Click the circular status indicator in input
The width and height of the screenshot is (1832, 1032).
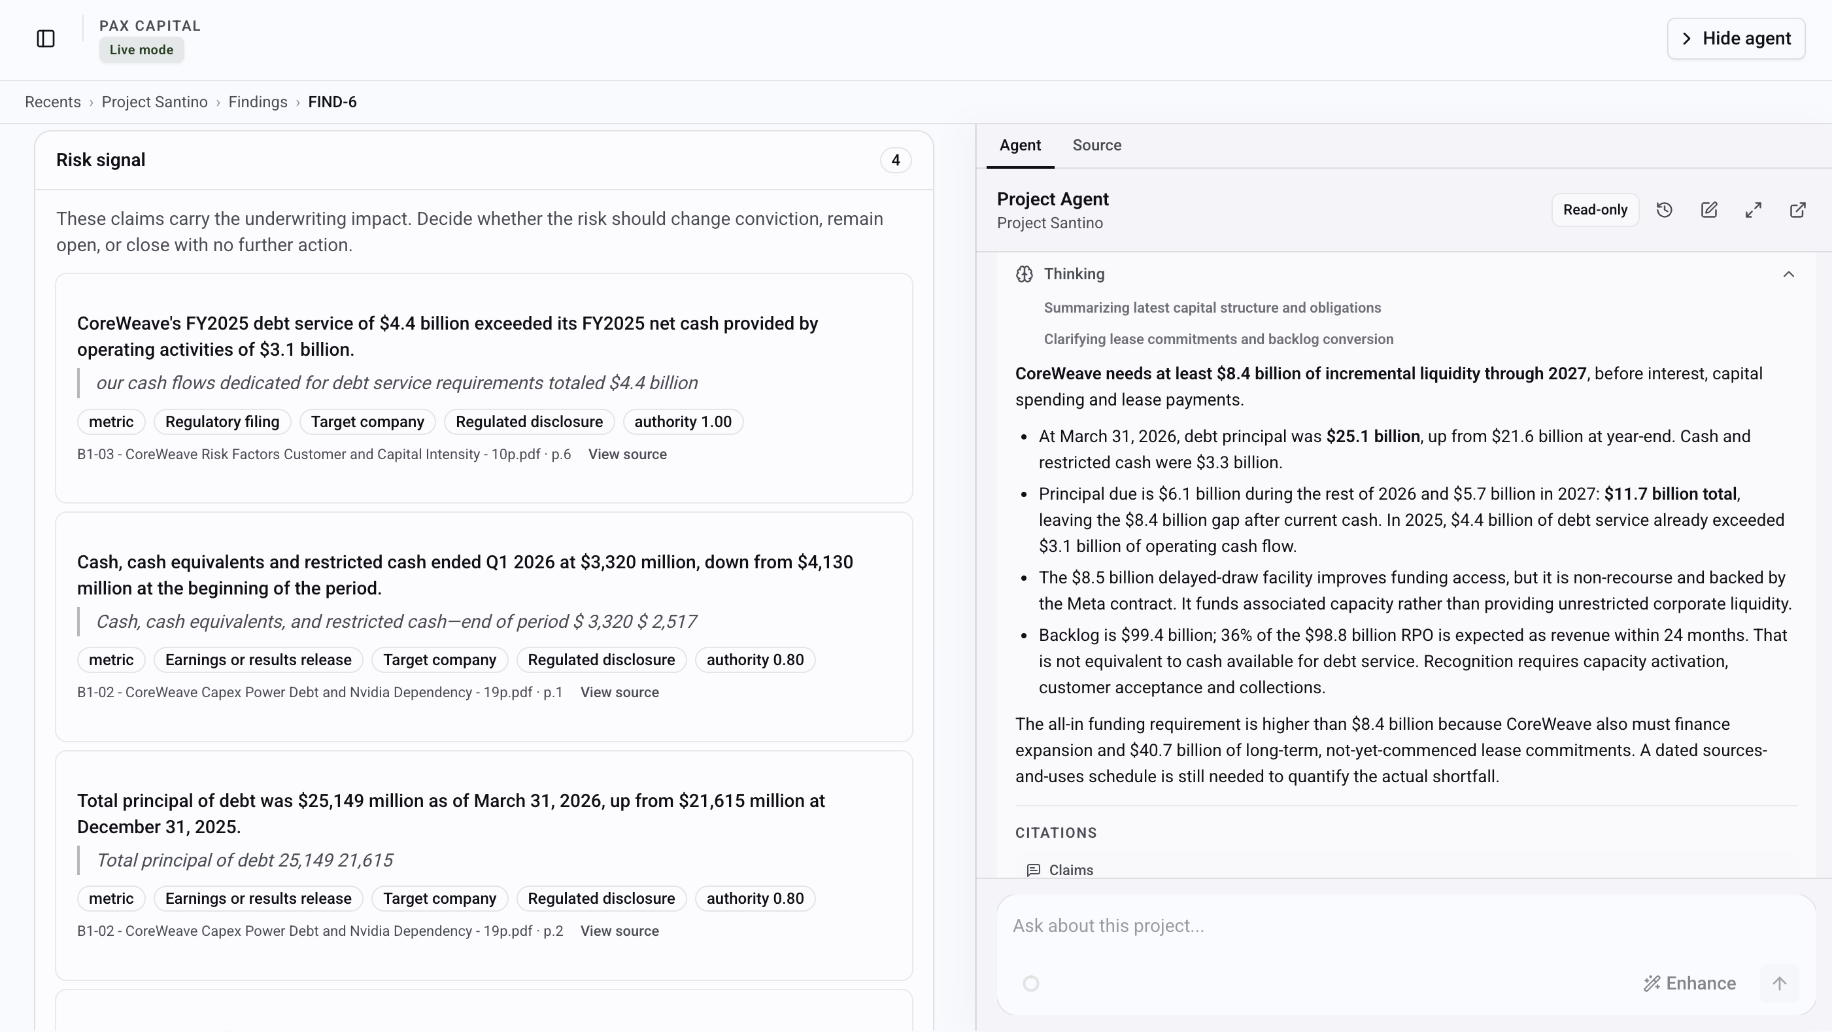coord(1030,984)
